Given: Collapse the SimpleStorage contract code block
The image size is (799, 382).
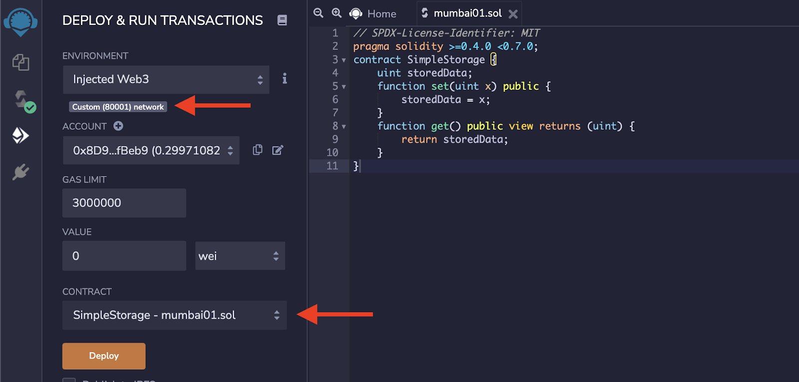Looking at the screenshot, I should (344, 60).
